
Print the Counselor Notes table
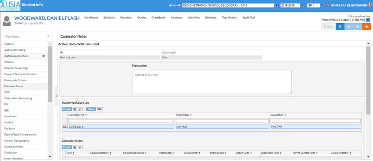(x=80, y=147)
